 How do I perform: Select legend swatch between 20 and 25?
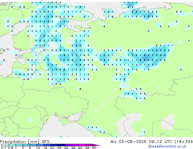pos(54,145)
